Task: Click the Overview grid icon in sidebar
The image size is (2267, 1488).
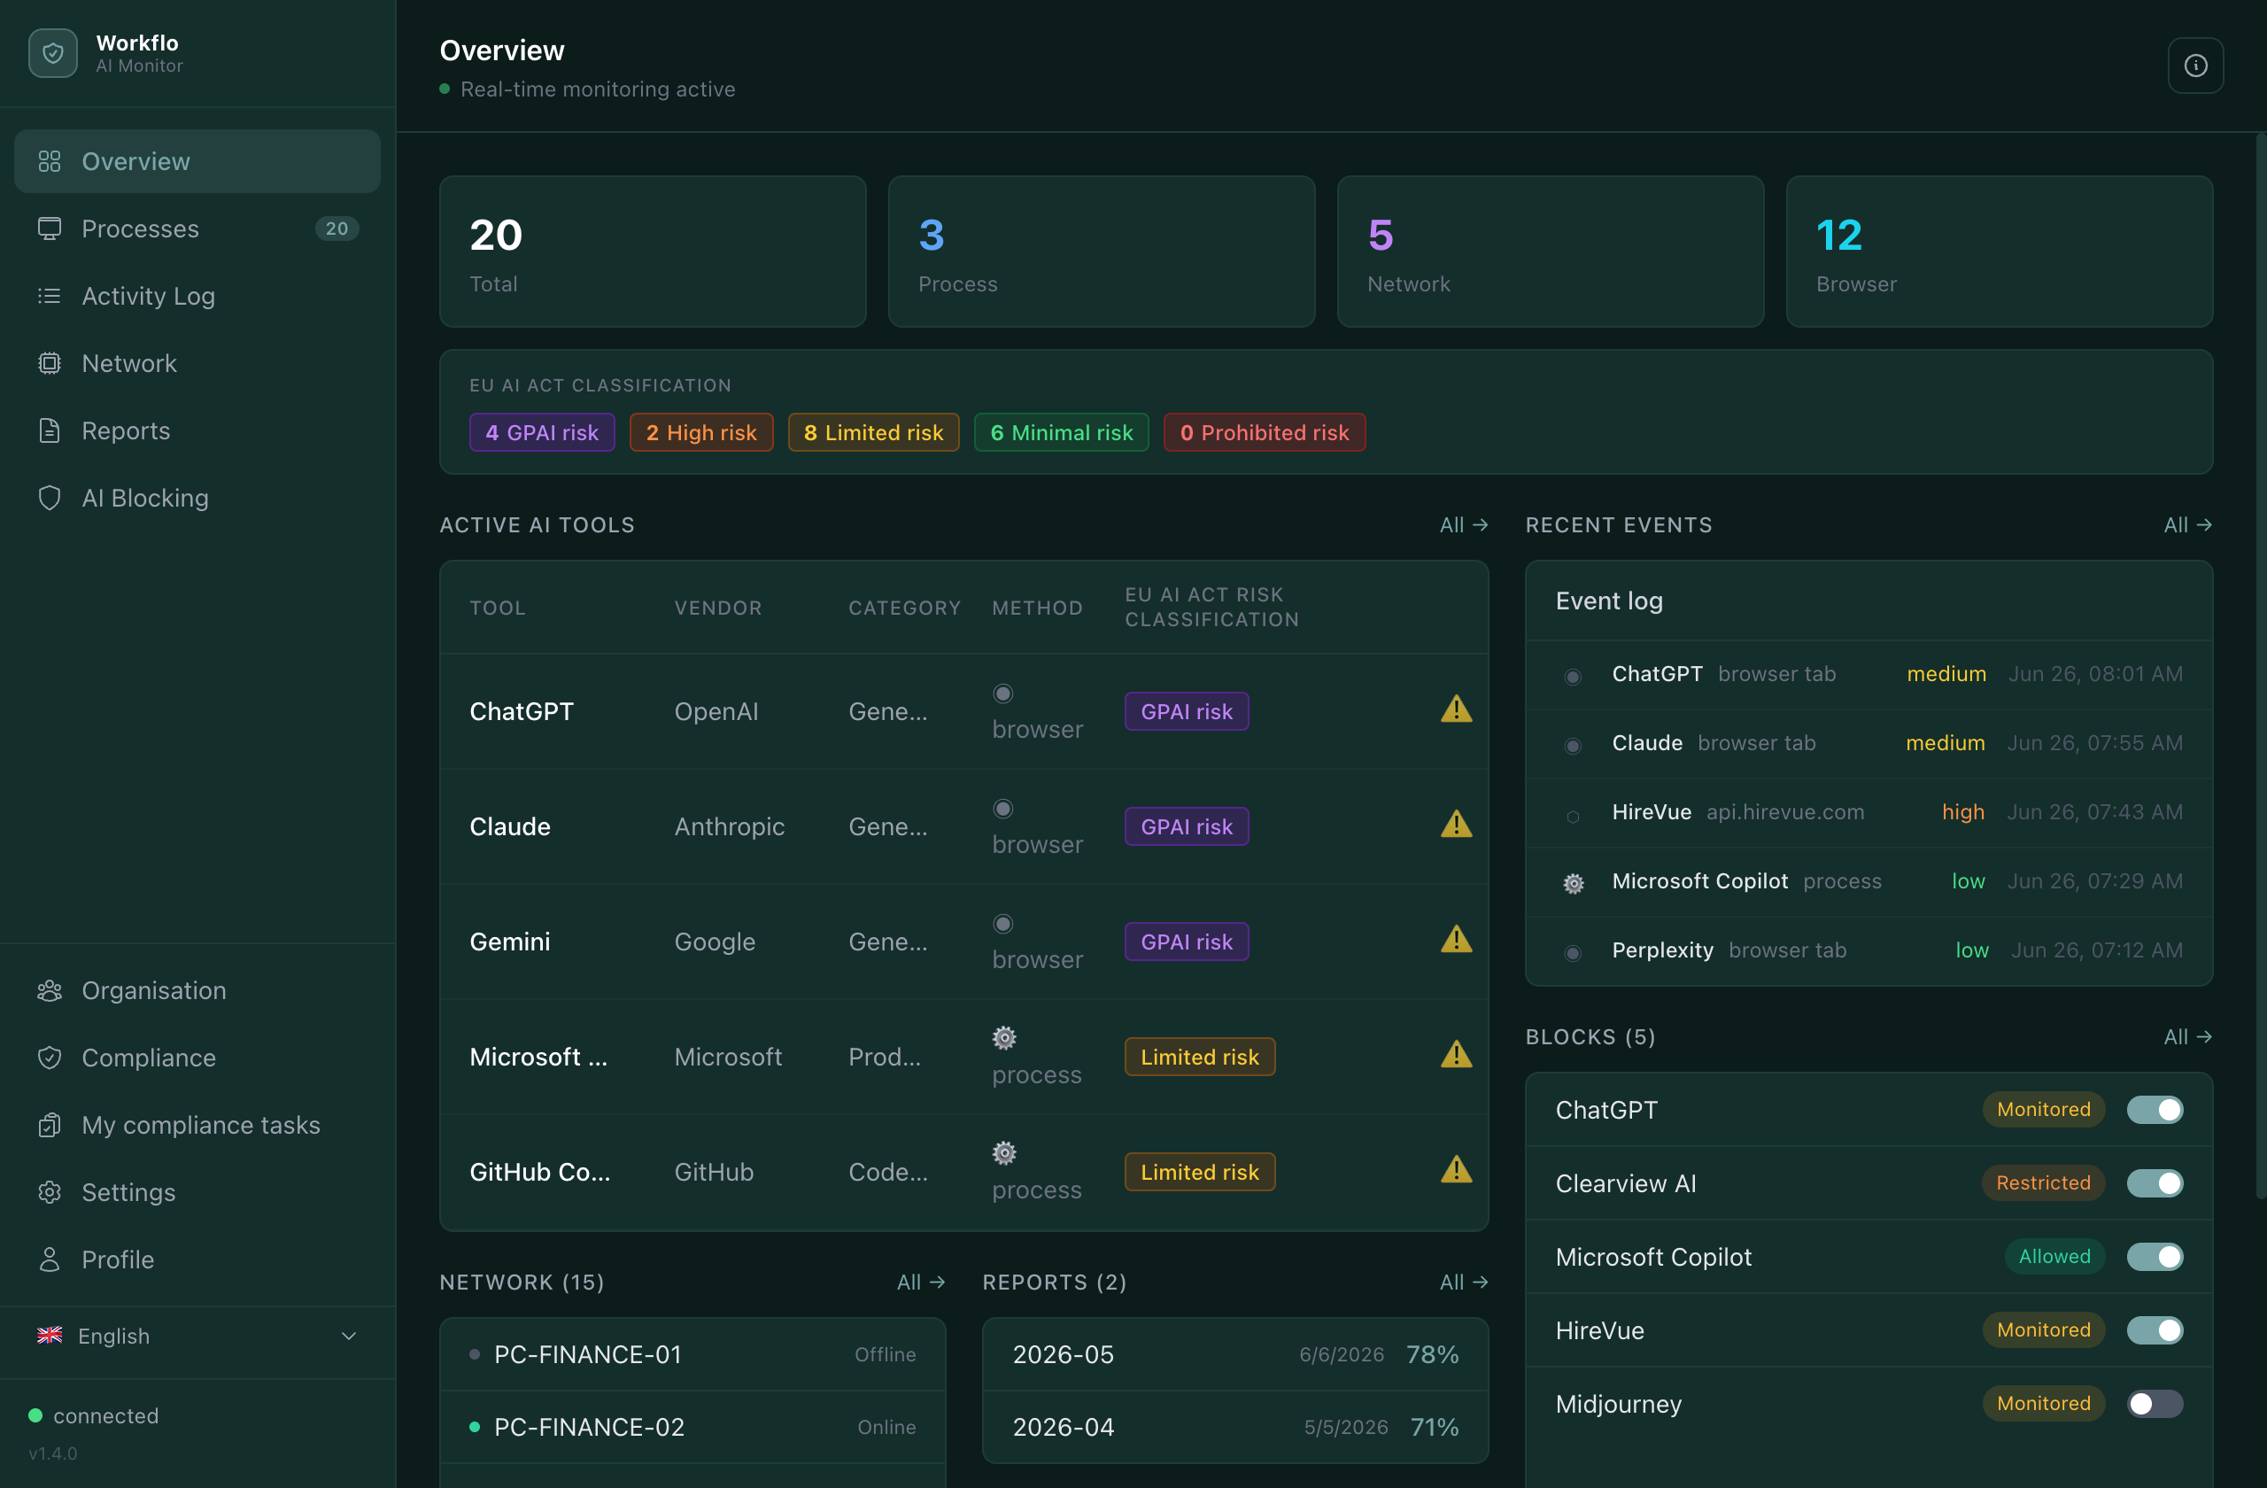Action: [50, 161]
